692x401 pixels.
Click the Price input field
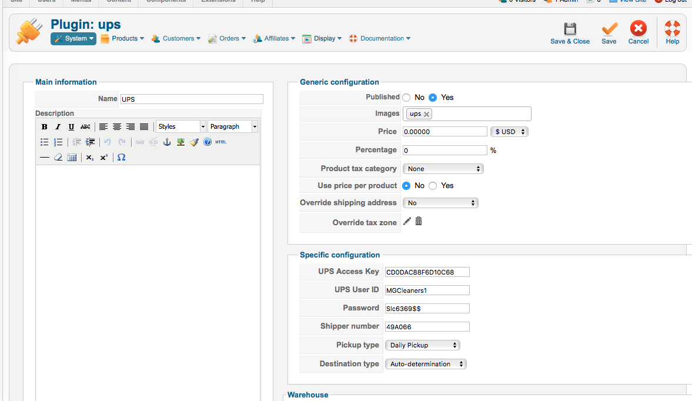445,132
